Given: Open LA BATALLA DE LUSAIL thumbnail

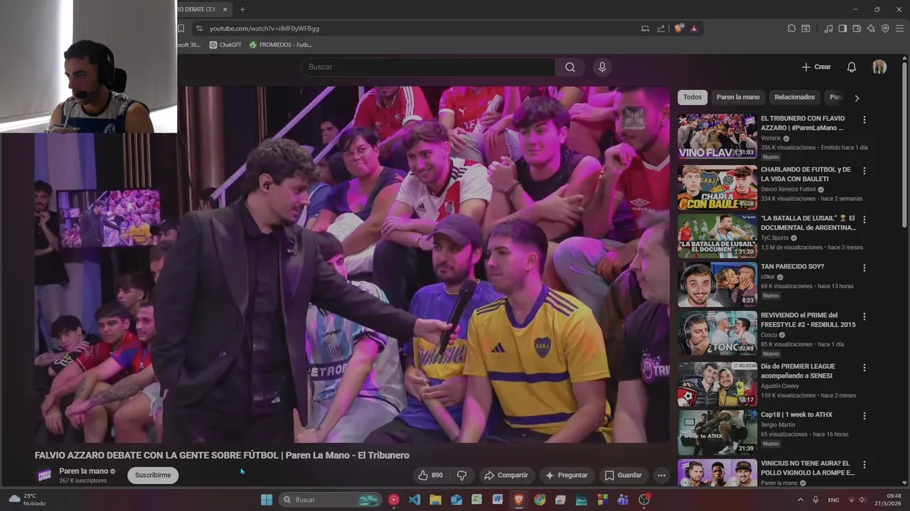Looking at the screenshot, I should 717,236.
